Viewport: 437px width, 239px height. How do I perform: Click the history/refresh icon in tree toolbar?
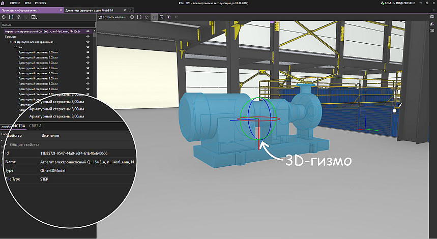pos(4,17)
